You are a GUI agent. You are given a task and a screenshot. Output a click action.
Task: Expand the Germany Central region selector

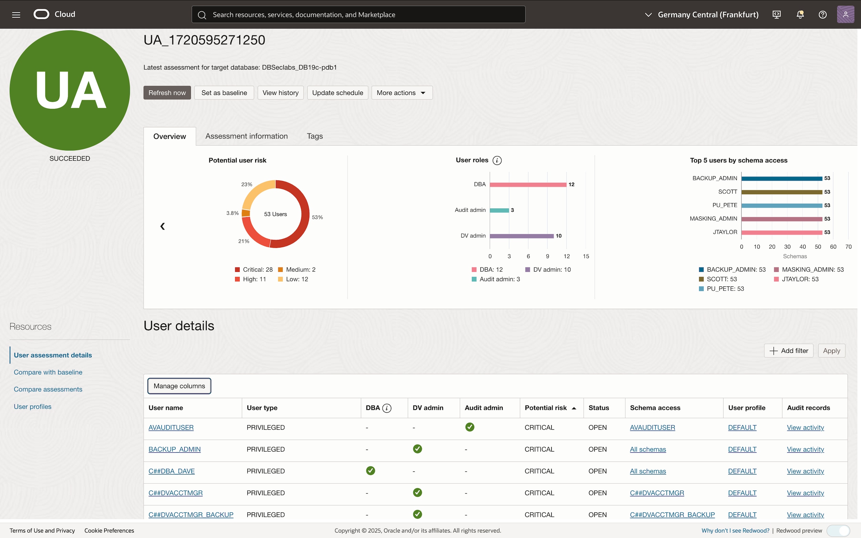point(648,14)
